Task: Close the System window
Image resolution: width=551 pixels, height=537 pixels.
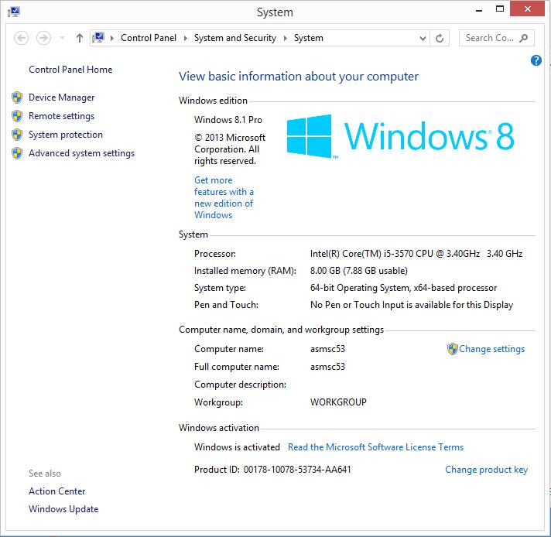Action: click(527, 9)
